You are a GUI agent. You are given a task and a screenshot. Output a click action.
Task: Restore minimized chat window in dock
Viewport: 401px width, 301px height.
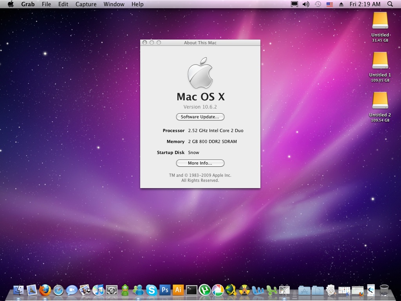click(371, 290)
